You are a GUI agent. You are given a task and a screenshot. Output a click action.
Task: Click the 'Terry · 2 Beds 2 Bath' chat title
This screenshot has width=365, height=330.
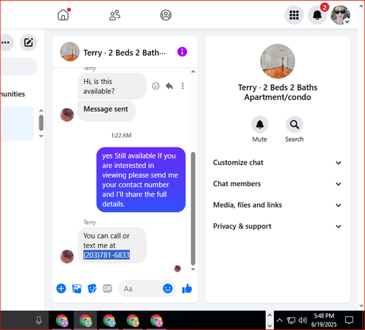coord(125,53)
